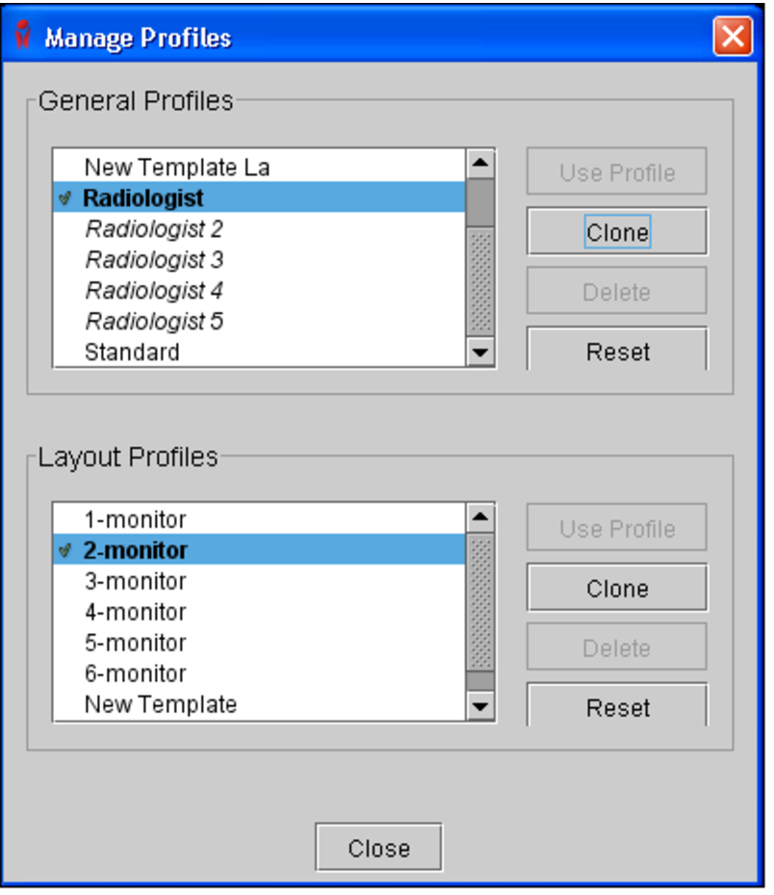774x895 pixels.
Task: Pick the 4-monitor layout profile
Action: pos(135,613)
